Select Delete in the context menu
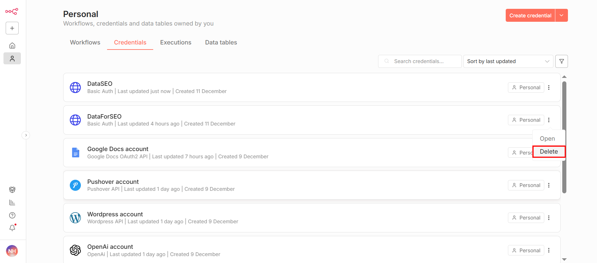This screenshot has width=597, height=263. [549, 152]
